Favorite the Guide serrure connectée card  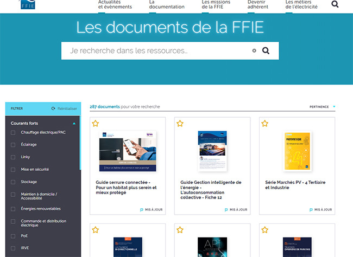[95, 124]
